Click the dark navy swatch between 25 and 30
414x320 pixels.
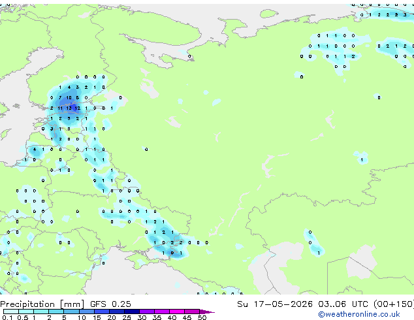point(132,312)
